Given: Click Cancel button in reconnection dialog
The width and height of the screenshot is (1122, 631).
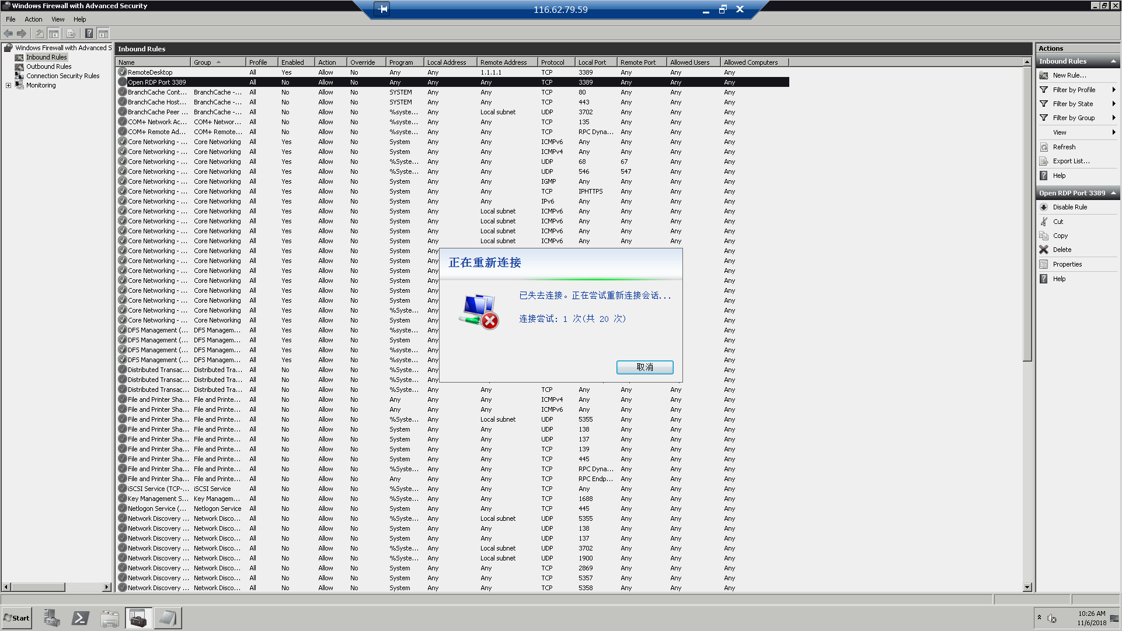Looking at the screenshot, I should click(x=645, y=367).
